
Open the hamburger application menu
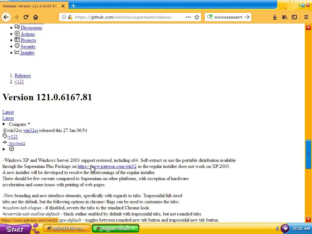pos(306,17)
